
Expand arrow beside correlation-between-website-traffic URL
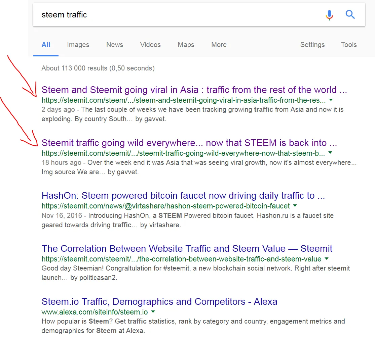pos(327,259)
